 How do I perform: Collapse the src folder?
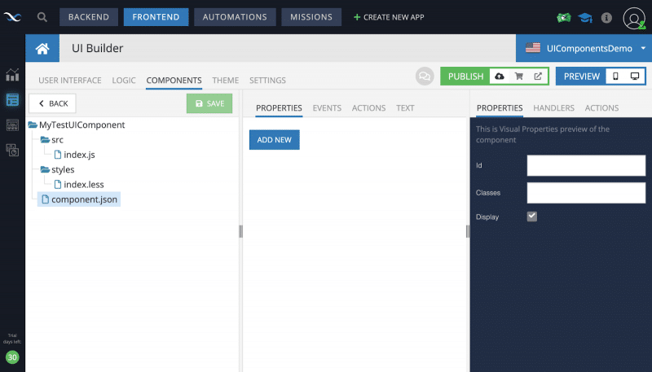[x=45, y=140]
